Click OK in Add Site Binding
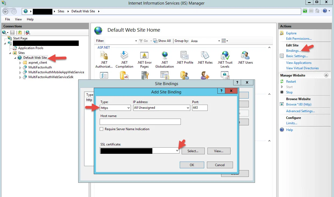334x197 pixels. click(192, 165)
